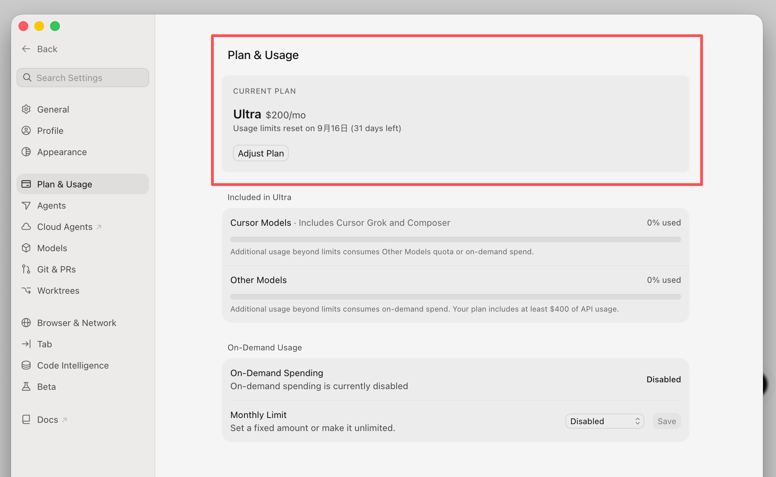Click the Save button for Monthly Limit

point(667,421)
